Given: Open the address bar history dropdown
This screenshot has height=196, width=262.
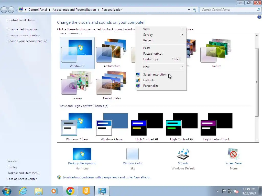Looking at the screenshot, I should 189,10.
